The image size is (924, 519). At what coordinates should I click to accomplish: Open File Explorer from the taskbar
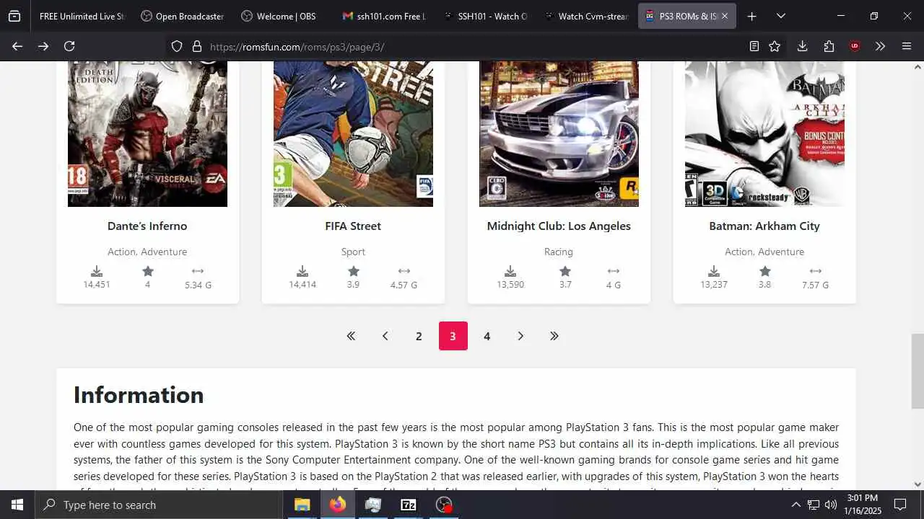302,505
